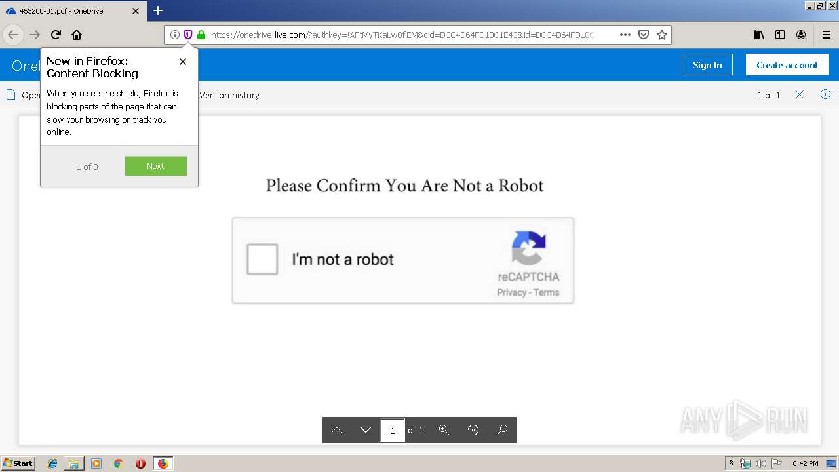This screenshot has height=472, width=839.
Task: Click Next in the Firefox tour popup
Action: [156, 166]
